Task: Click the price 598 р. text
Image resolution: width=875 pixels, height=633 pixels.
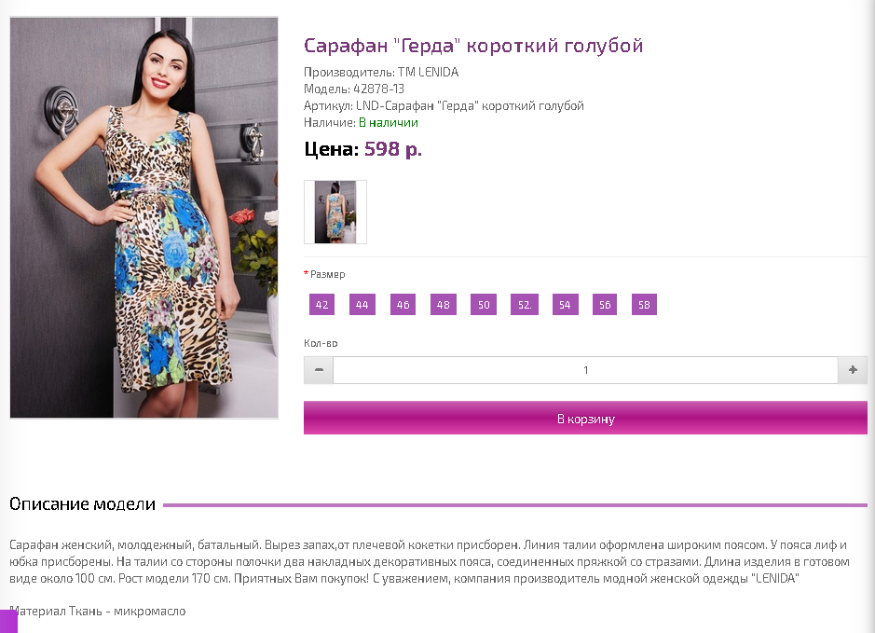Action: (x=393, y=149)
